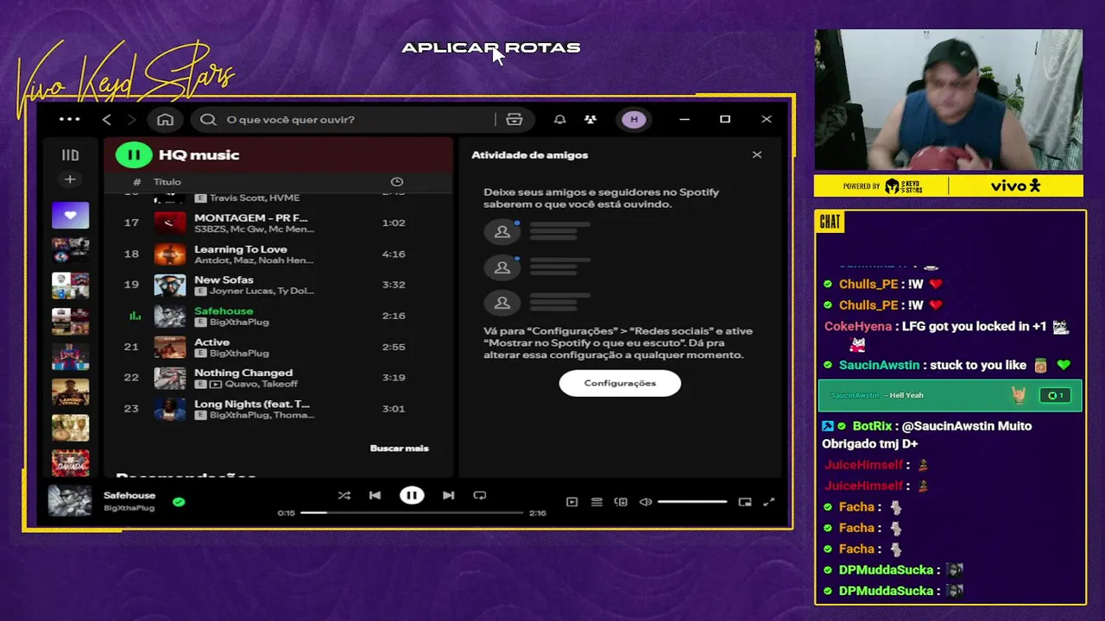Viewport: 1105px width, 621px height.
Task: Toggle repeat mode
Action: coord(480,495)
